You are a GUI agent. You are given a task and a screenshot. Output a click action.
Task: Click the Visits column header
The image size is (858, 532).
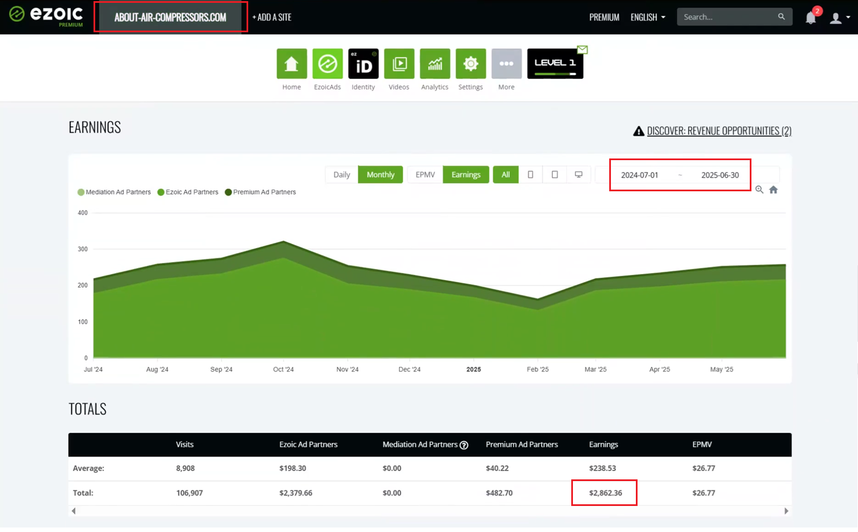[185, 444]
